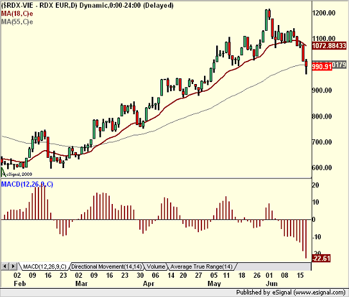349x297 pixels.
Task: Click the eSignal logo in chart corner
Action: pyautogui.click(x=17, y=174)
